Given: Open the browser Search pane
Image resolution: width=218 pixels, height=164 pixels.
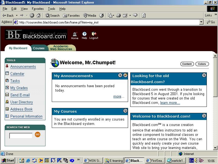Looking at the screenshot, I should coord(52,15).
